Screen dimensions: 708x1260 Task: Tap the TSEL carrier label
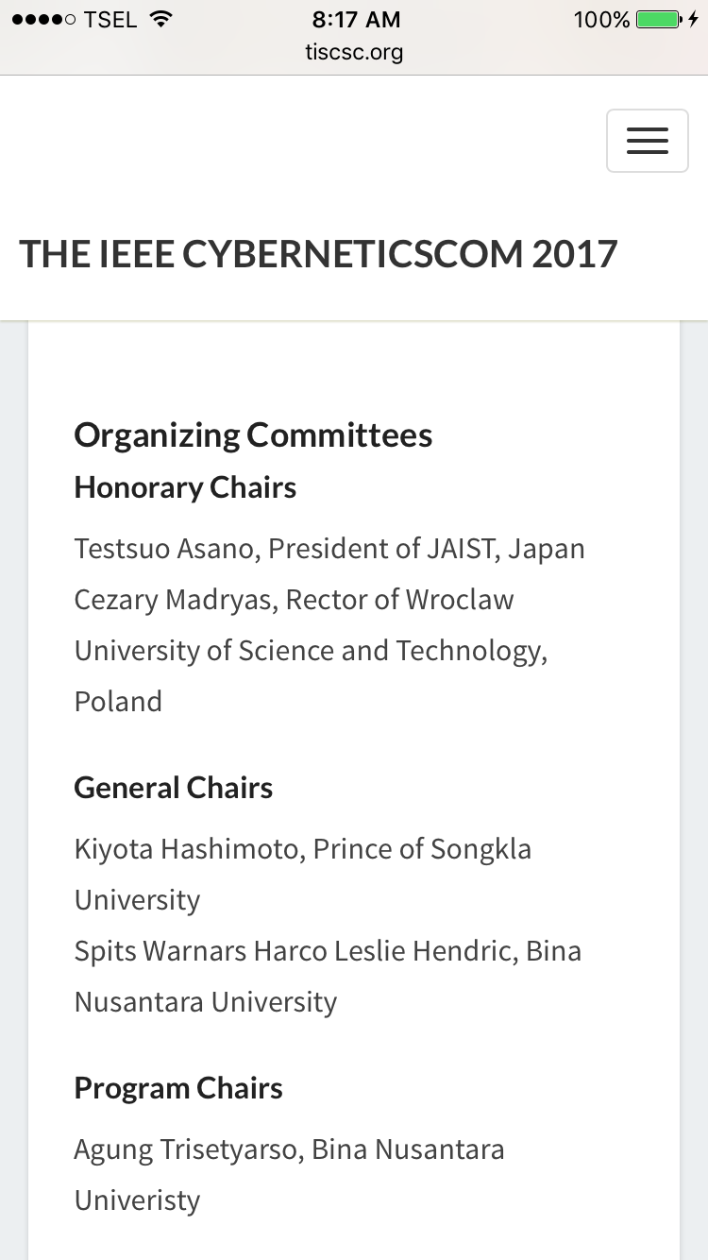click(110, 20)
